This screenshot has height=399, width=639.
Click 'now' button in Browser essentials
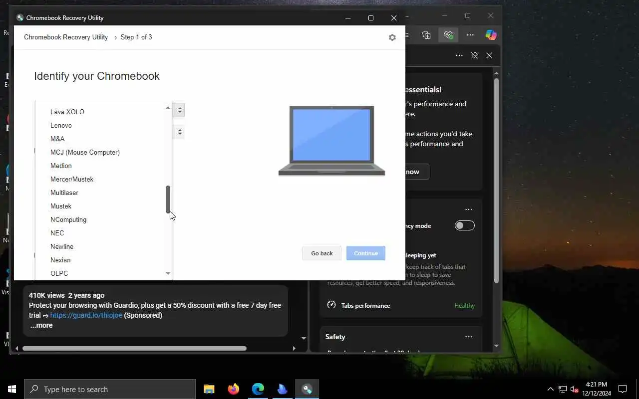tap(416, 172)
